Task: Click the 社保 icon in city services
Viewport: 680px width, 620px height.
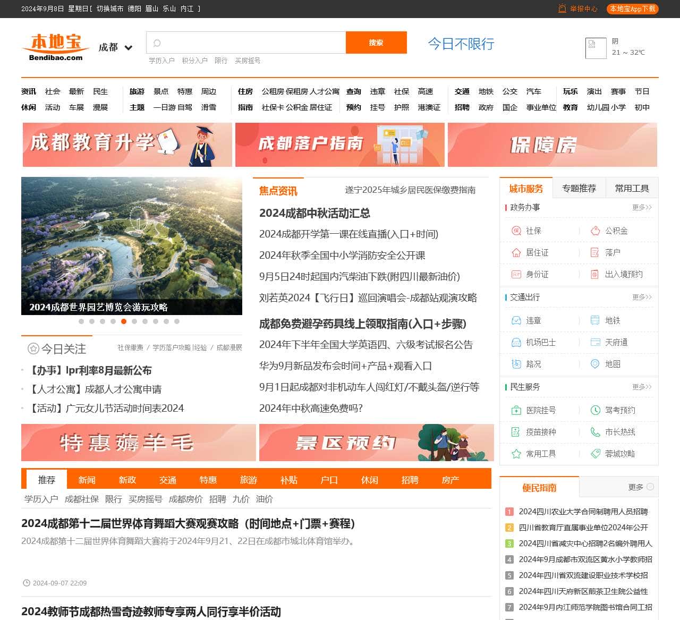Action: [516, 231]
